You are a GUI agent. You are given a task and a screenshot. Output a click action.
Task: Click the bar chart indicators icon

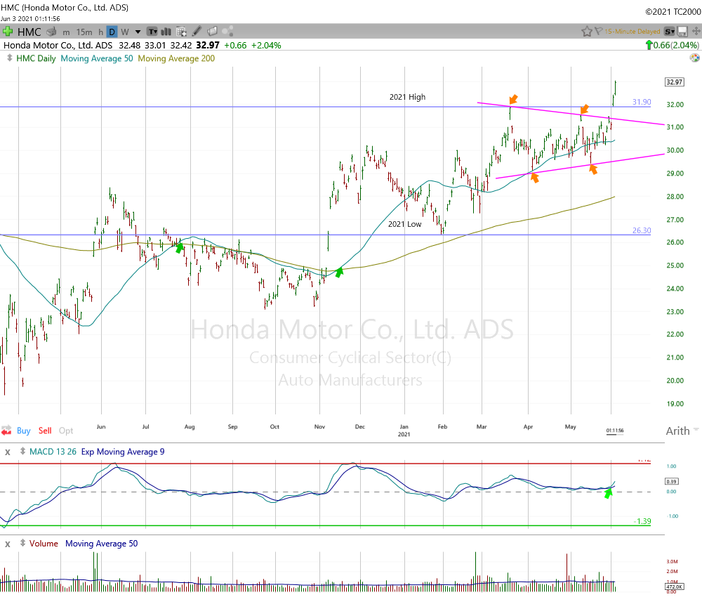pyautogui.click(x=166, y=32)
